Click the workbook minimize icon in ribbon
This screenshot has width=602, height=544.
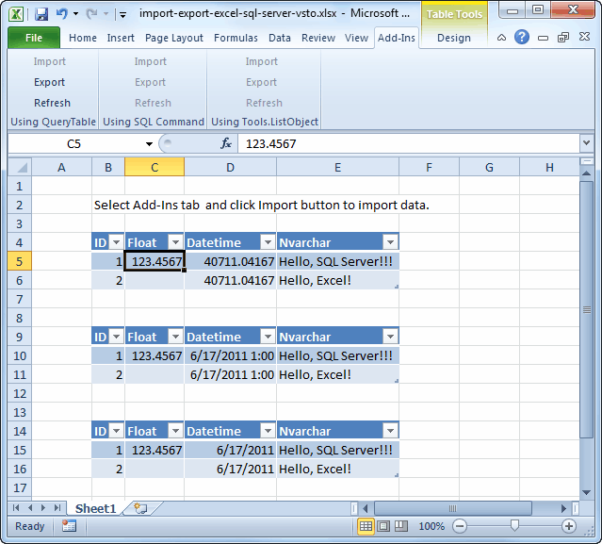point(543,38)
